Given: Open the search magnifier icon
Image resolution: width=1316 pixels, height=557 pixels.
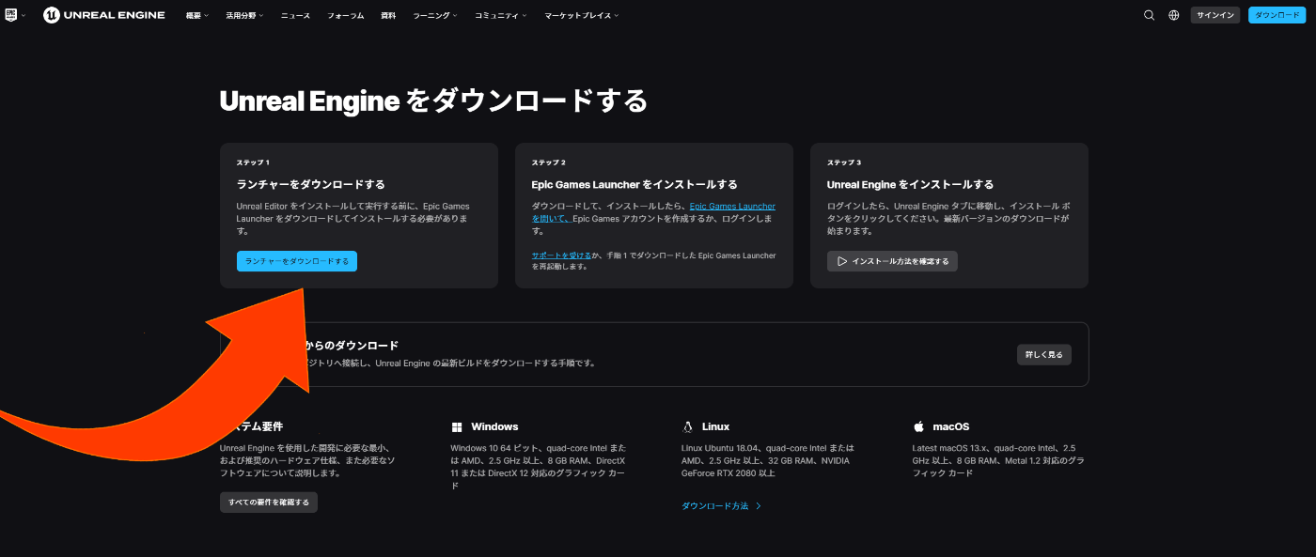Looking at the screenshot, I should pos(1149,15).
